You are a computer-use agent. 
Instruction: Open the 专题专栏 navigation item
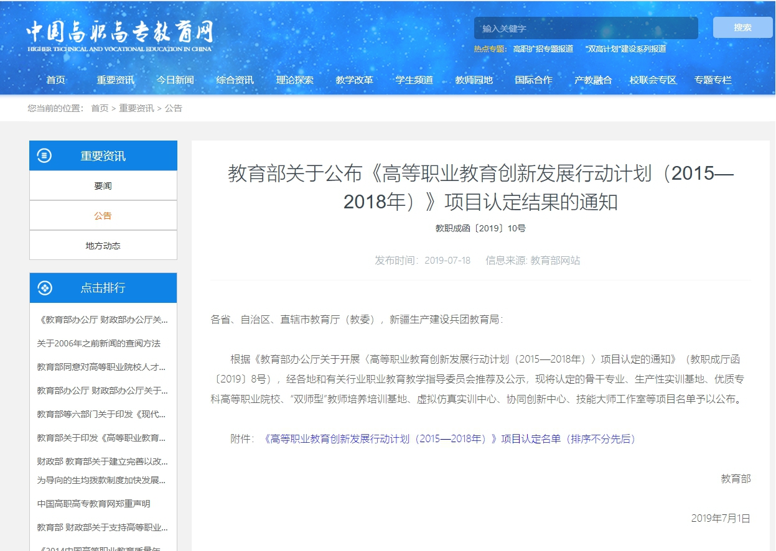tap(713, 80)
